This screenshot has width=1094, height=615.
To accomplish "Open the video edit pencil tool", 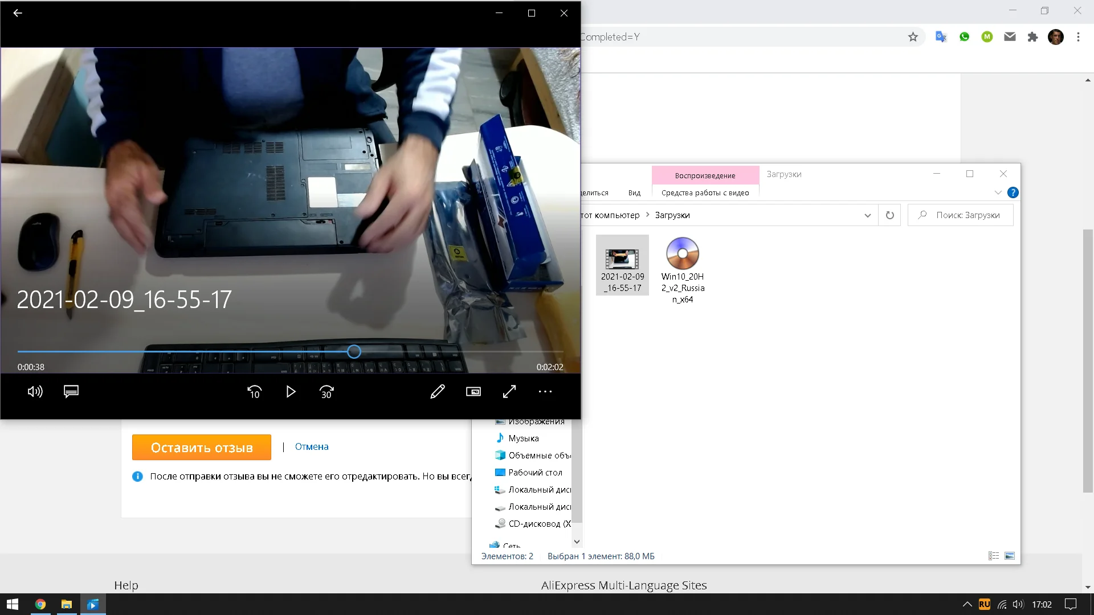I will pyautogui.click(x=438, y=392).
